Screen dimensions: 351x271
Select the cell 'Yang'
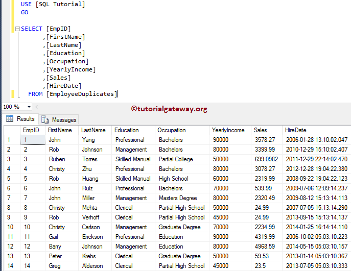(x=95, y=140)
